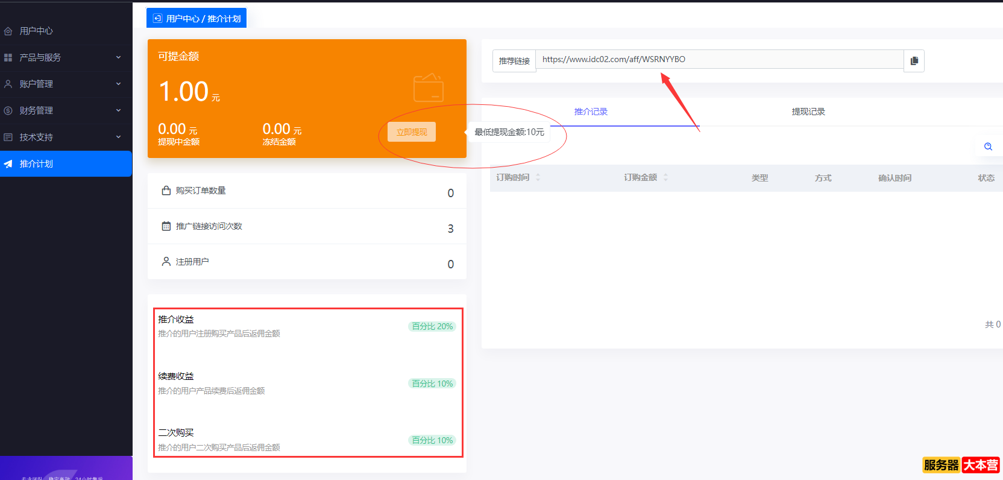Click the person icon beside 账户管理
Screen dimensions: 1003x480
[x=8, y=84]
